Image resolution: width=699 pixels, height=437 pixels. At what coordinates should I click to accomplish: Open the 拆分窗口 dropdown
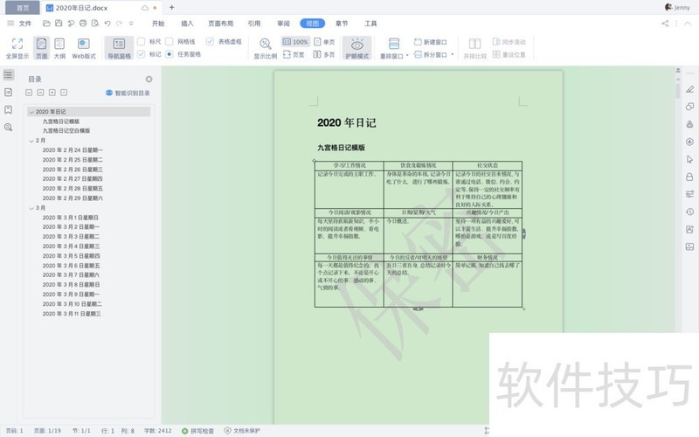click(x=434, y=54)
